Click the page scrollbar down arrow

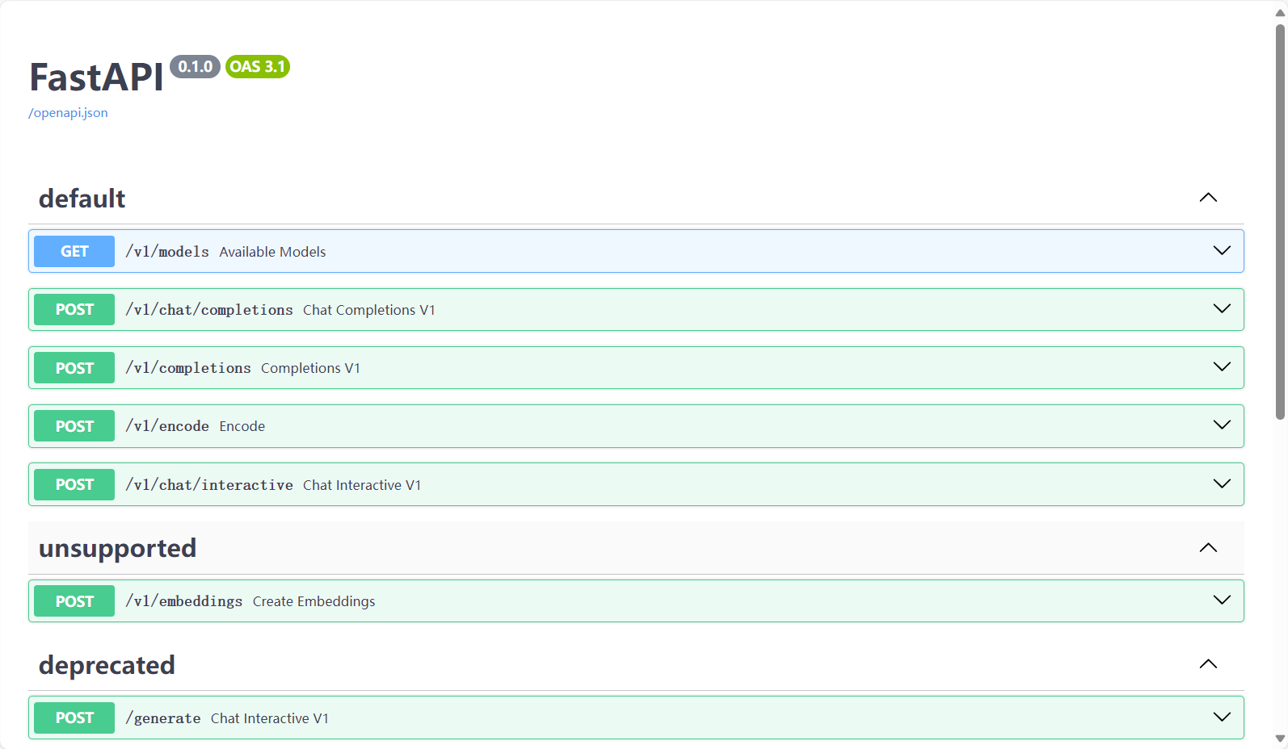coord(1280,739)
